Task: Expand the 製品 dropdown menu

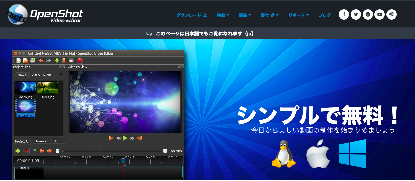Action: pos(245,15)
